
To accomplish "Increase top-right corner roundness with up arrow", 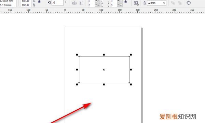I will tap(121, 1).
